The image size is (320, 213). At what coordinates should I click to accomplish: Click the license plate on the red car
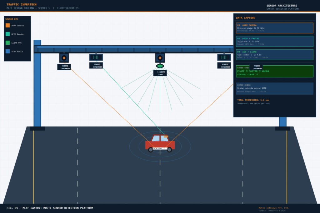click(157, 149)
